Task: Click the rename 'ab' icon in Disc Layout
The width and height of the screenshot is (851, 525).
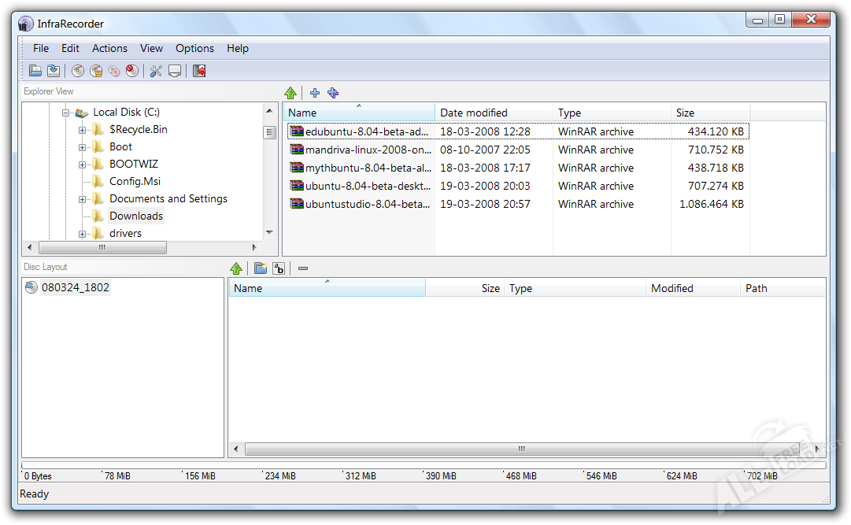Action: point(279,268)
